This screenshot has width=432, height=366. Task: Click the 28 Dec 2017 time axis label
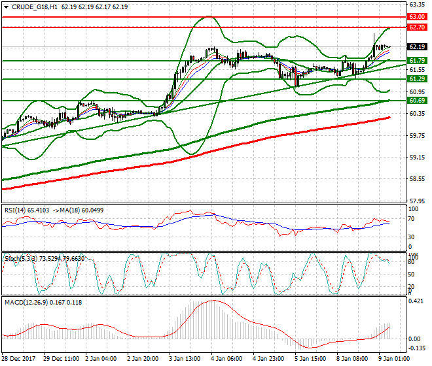[18, 359]
